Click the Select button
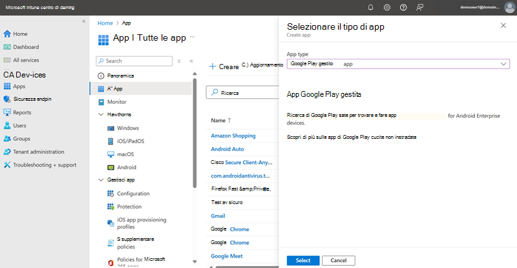This screenshot has width=517, height=268. coord(303,260)
